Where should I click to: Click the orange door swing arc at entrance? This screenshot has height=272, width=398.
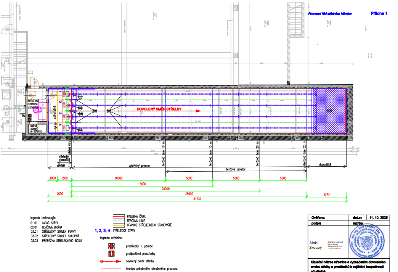click(x=37, y=82)
